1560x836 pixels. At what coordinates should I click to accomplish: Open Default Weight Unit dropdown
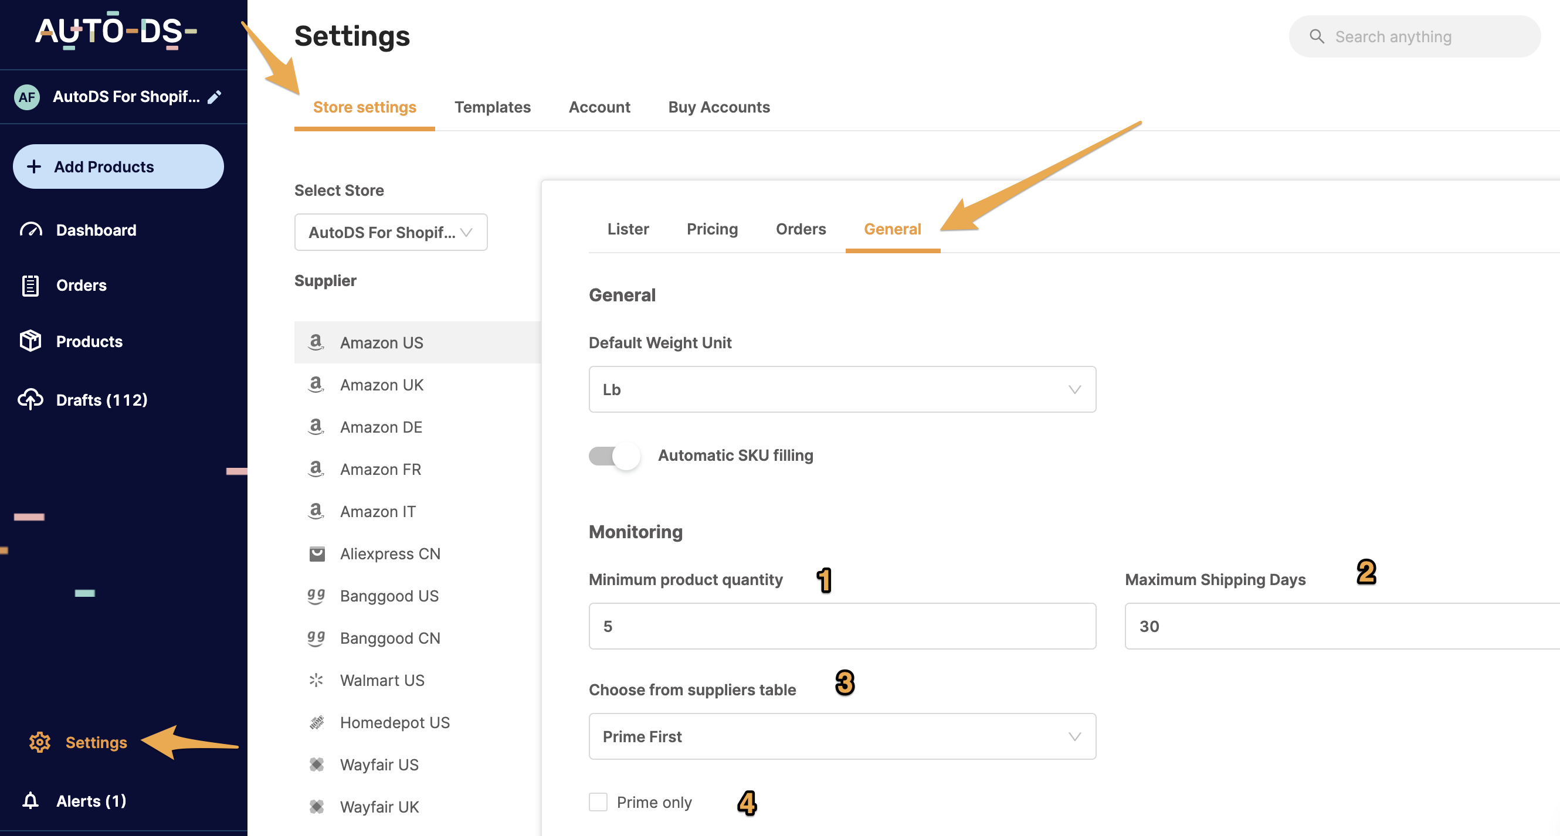842,389
